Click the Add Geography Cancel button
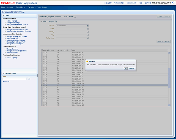The width and height of the screenshot is (176, 140). pos(168,16)
